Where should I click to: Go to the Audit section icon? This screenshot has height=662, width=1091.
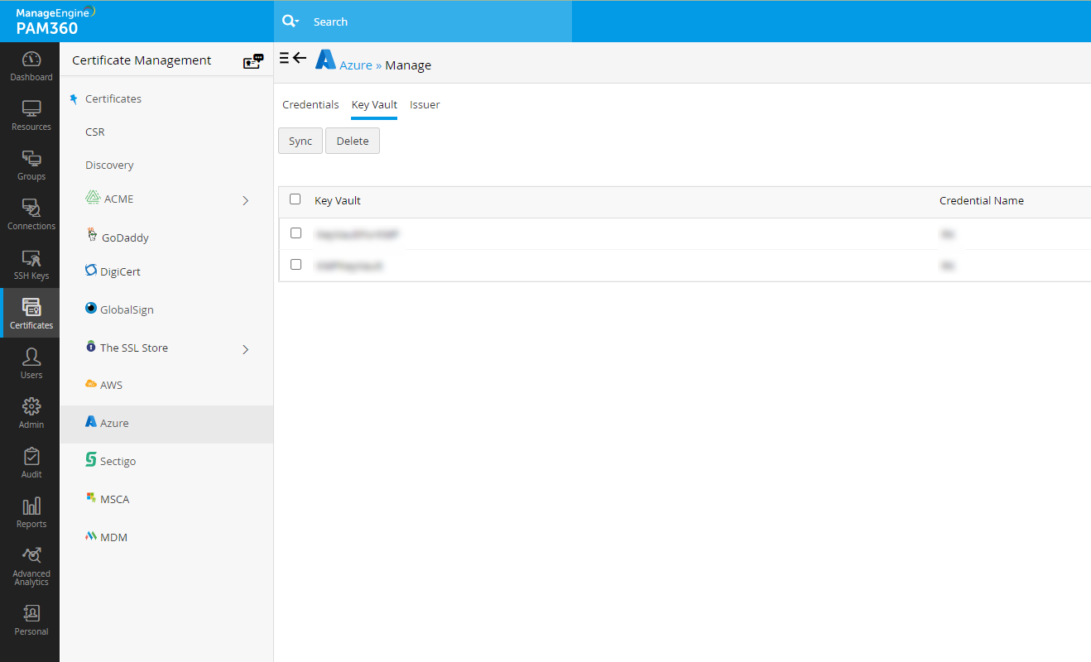click(x=31, y=463)
